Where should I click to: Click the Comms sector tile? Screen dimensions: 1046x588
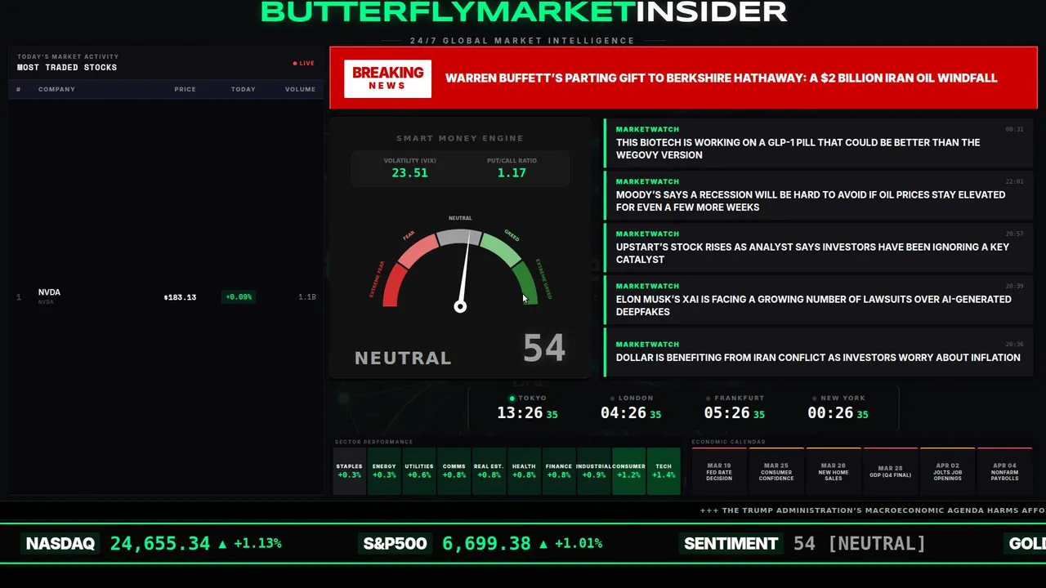(x=454, y=471)
